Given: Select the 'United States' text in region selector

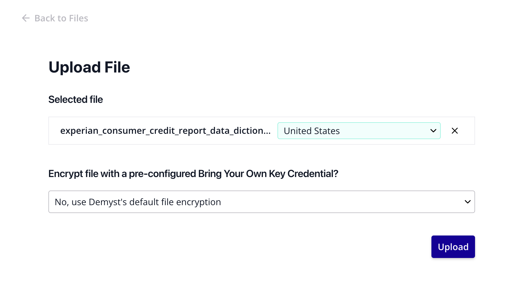Looking at the screenshot, I should click(312, 131).
